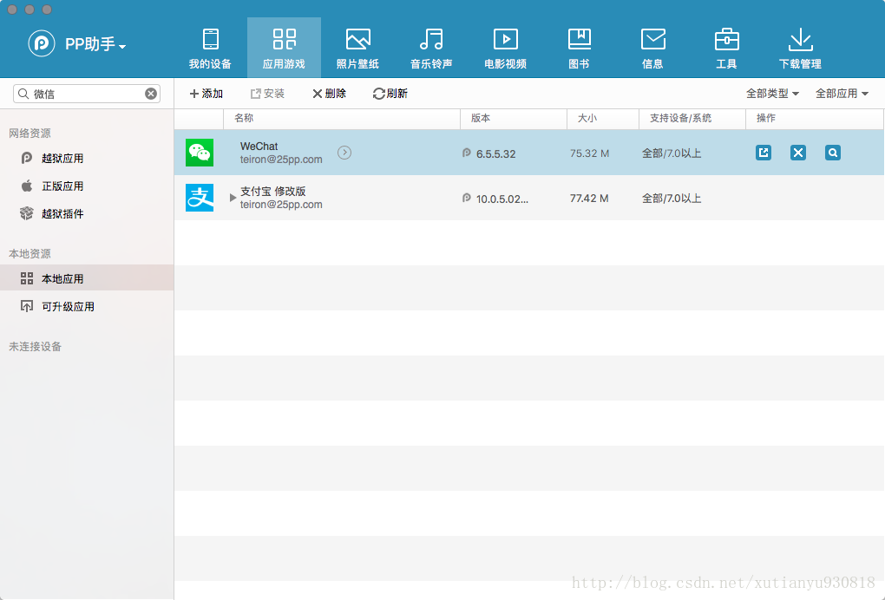Image resolution: width=885 pixels, height=600 pixels.
Task: Open the 下载管理 download tab
Action: click(x=800, y=48)
